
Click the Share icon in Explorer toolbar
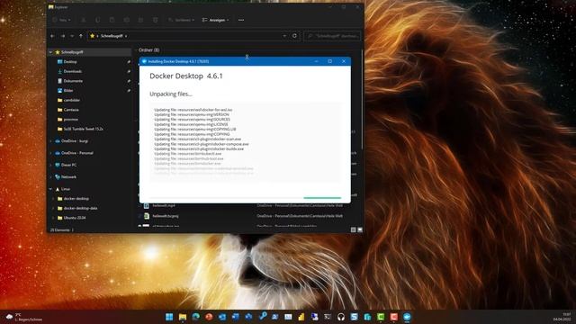tap(140, 20)
